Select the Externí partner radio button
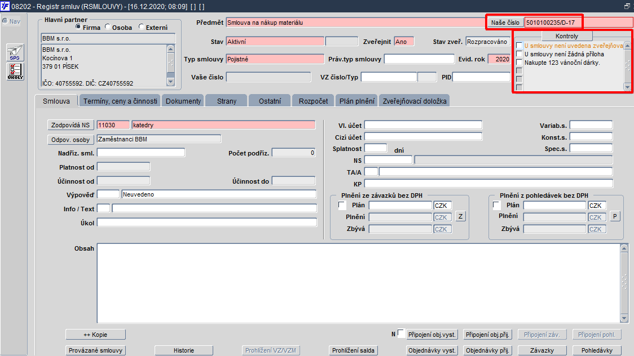The width and height of the screenshot is (634, 356). 141,26
